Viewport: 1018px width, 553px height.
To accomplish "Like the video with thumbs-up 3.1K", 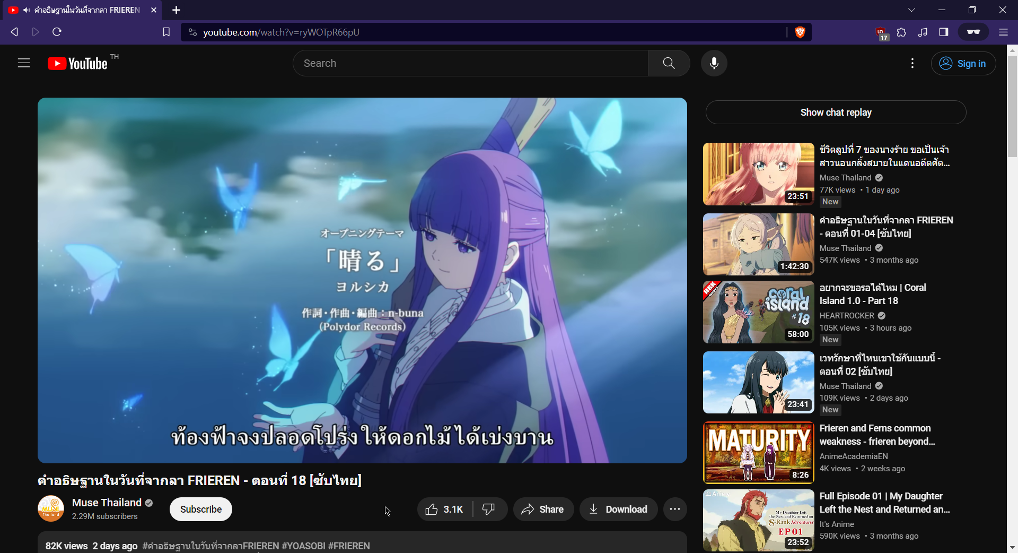I will coord(444,509).
